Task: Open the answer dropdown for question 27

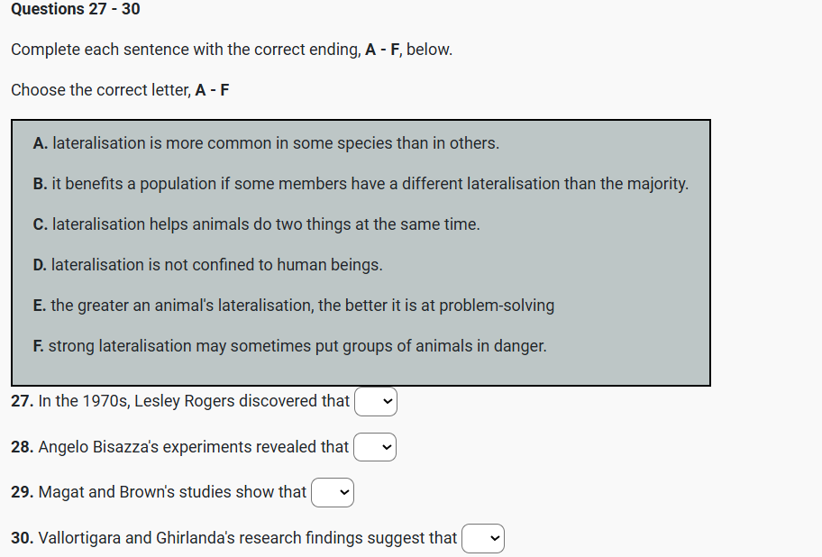Action: click(x=376, y=402)
